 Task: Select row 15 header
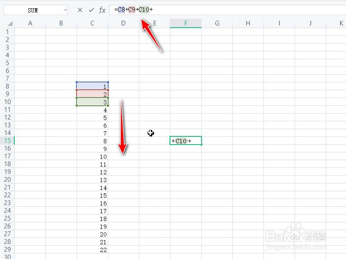[7, 141]
